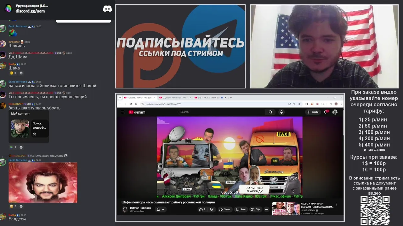Toggle the emoji reaction with count 2 under Шама
The image size is (403, 226).
click(13, 73)
